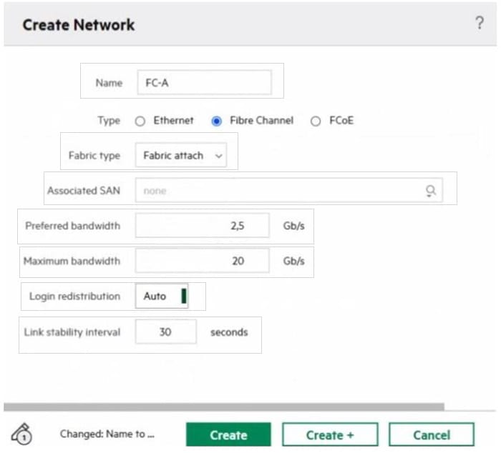
Task: Toggle the Login redistribution Auto switch
Action: (162, 296)
